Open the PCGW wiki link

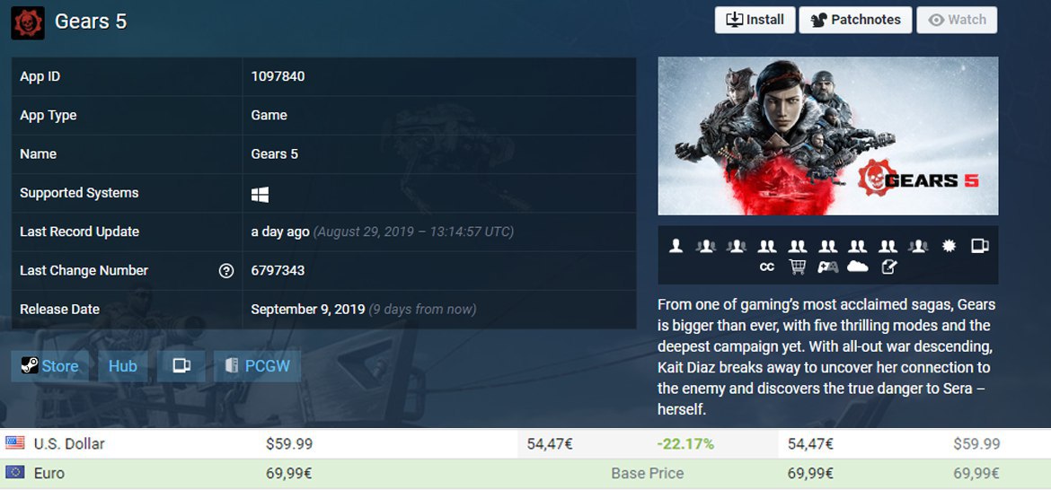258,366
